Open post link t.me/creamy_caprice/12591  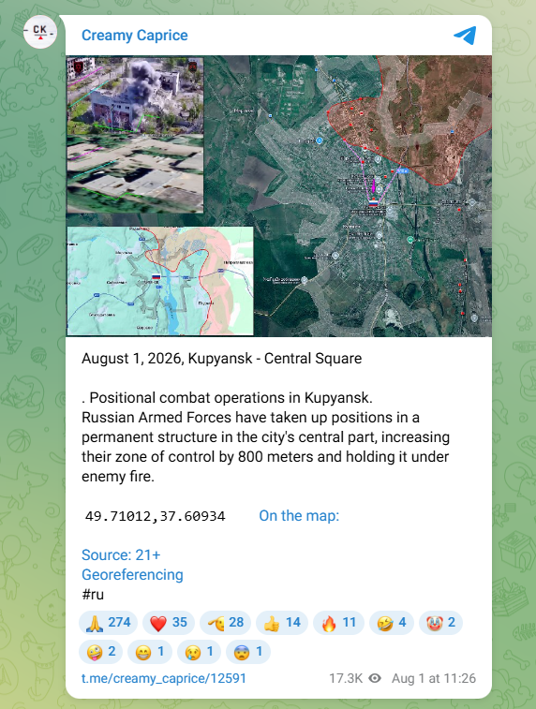164,678
